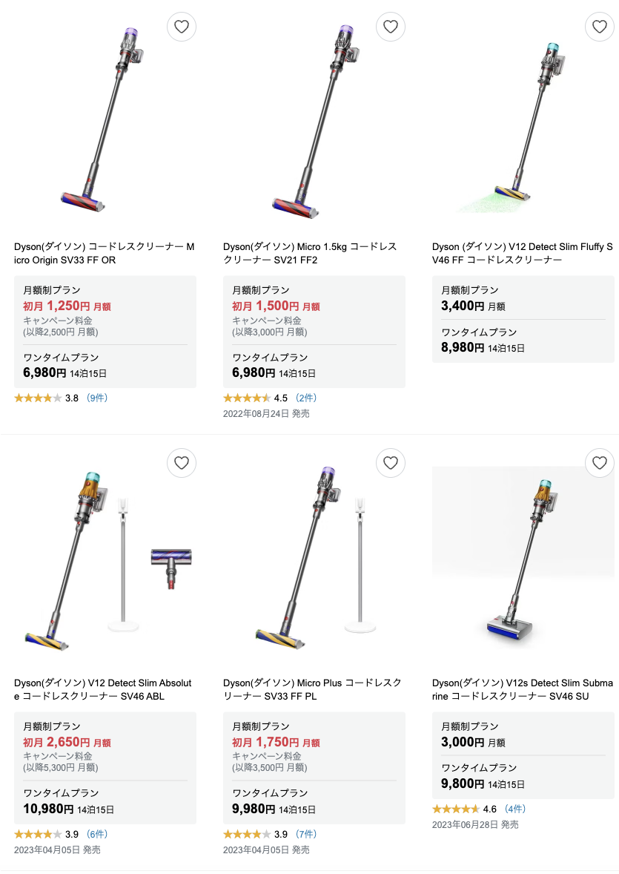Click heart icon on Micro 1.5kg SV21 FF2

[391, 27]
